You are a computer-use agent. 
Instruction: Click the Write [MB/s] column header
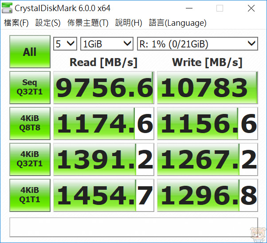pyautogui.click(x=207, y=63)
